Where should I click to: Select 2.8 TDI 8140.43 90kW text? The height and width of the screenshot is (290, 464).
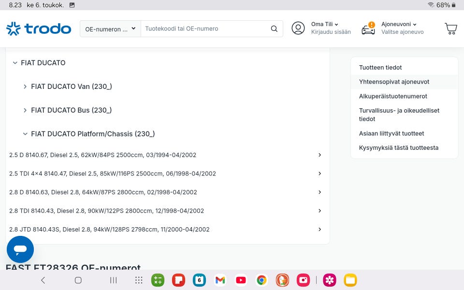[106, 211]
